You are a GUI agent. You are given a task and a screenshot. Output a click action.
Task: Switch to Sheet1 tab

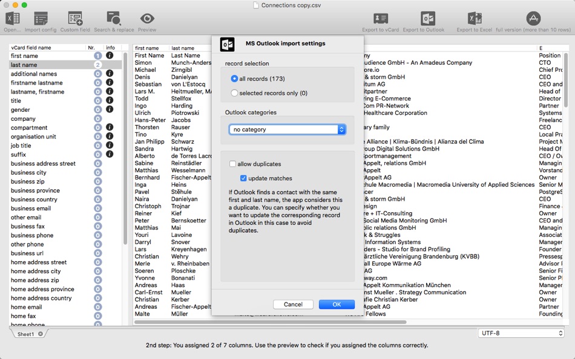pyautogui.click(x=25, y=334)
